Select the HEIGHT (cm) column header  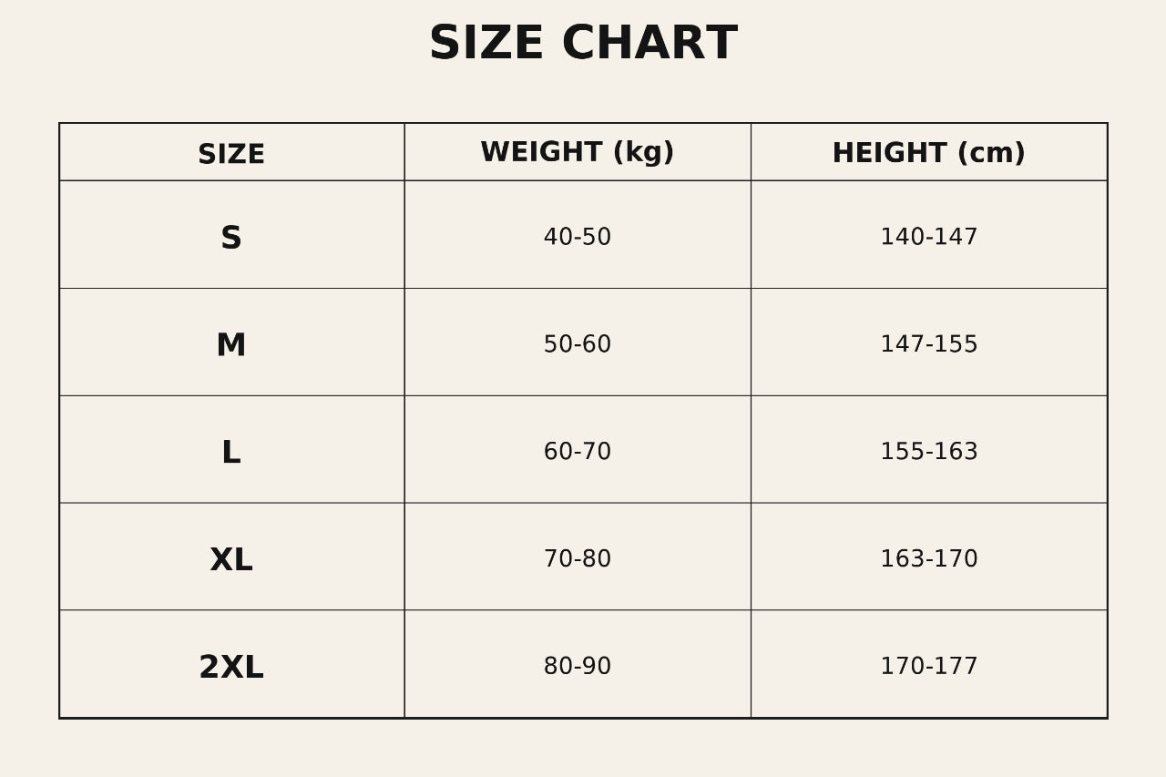click(928, 154)
